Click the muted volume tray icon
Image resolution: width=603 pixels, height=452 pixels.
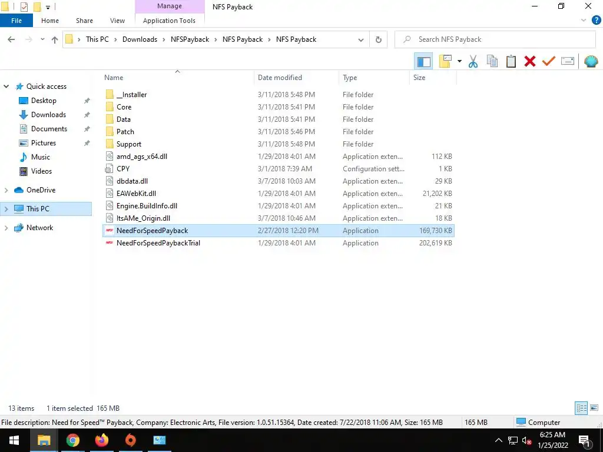click(x=527, y=440)
